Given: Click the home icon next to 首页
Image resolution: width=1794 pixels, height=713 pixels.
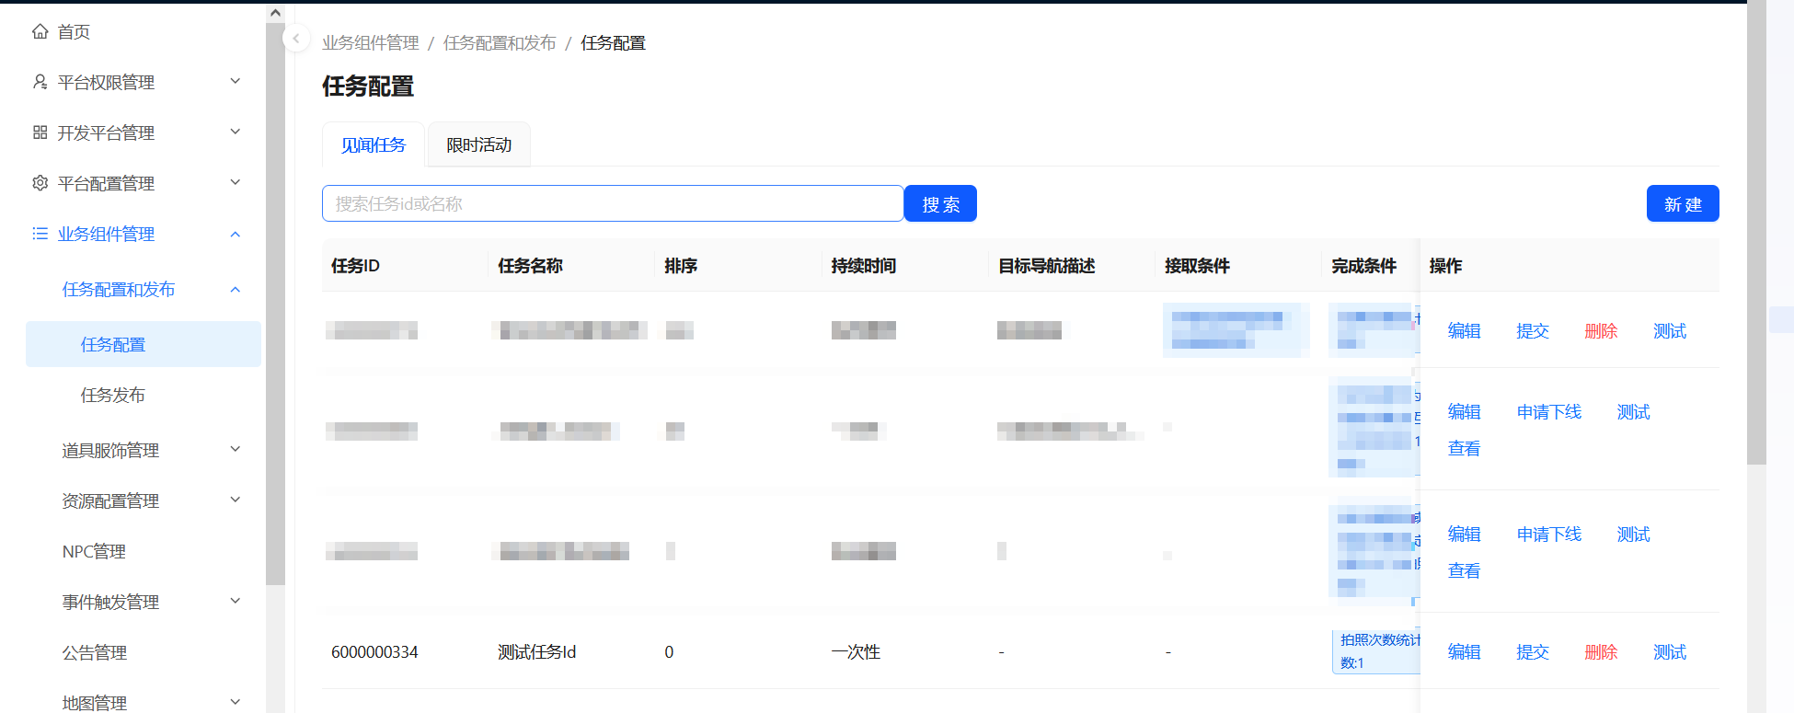Looking at the screenshot, I should (40, 32).
